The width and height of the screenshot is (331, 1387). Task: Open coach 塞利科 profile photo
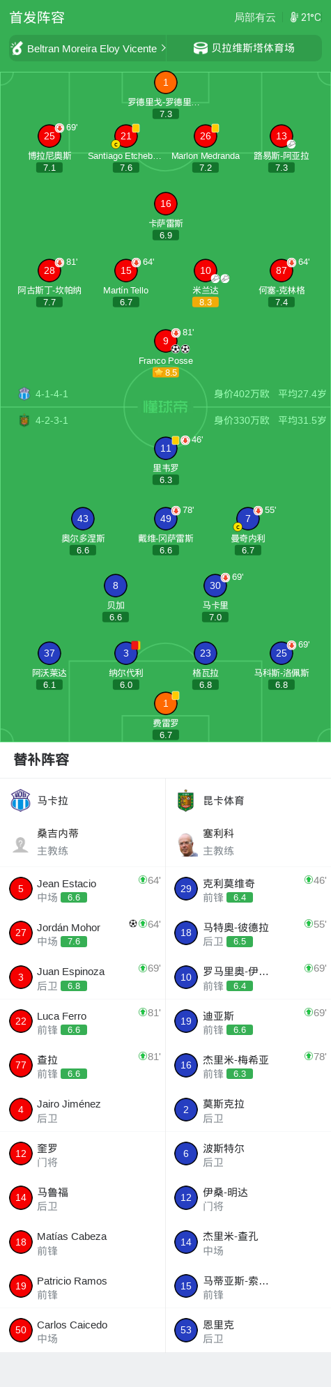(186, 844)
